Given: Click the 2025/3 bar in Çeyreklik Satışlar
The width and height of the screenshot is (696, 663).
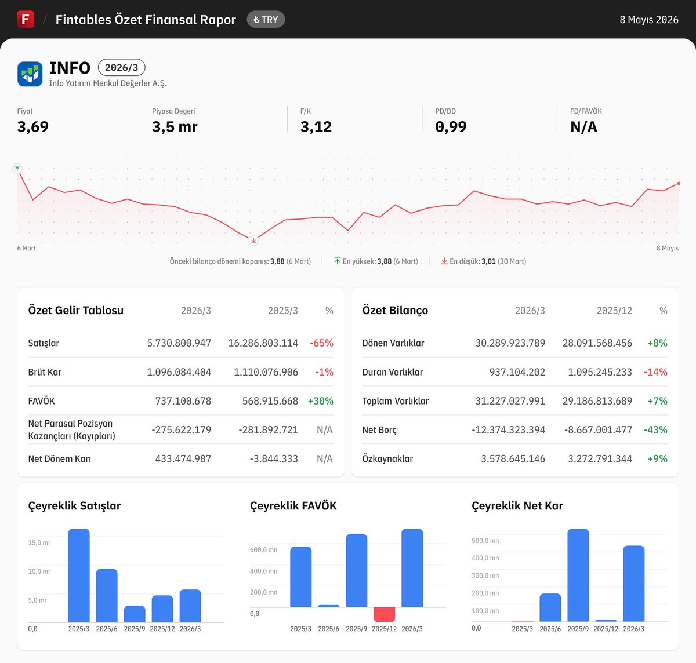Looking at the screenshot, I should pos(79,575).
